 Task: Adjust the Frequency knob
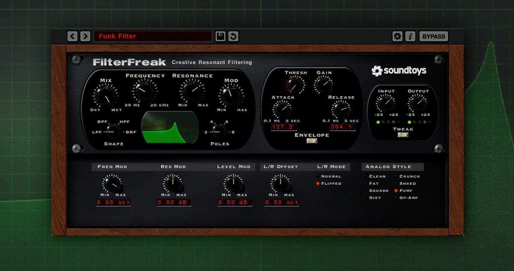click(x=144, y=90)
